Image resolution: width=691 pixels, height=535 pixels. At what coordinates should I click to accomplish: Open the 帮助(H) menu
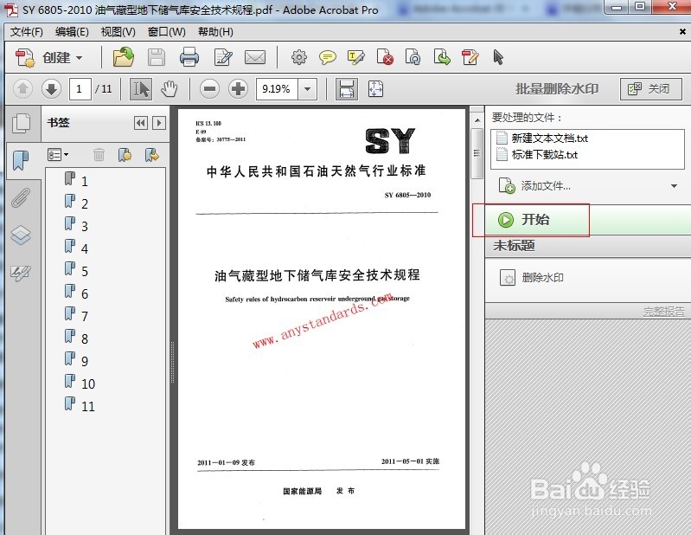(215, 32)
